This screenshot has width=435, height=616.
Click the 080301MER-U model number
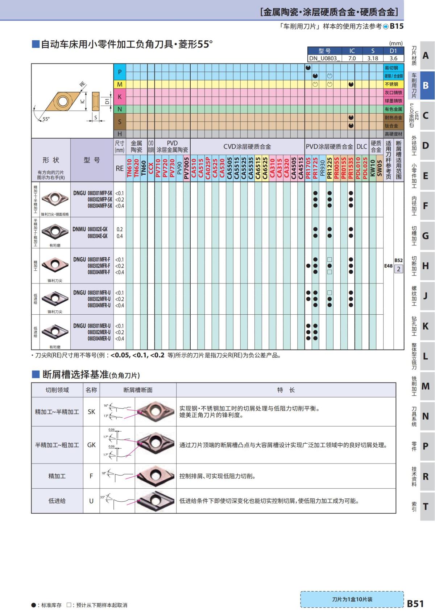(99, 326)
